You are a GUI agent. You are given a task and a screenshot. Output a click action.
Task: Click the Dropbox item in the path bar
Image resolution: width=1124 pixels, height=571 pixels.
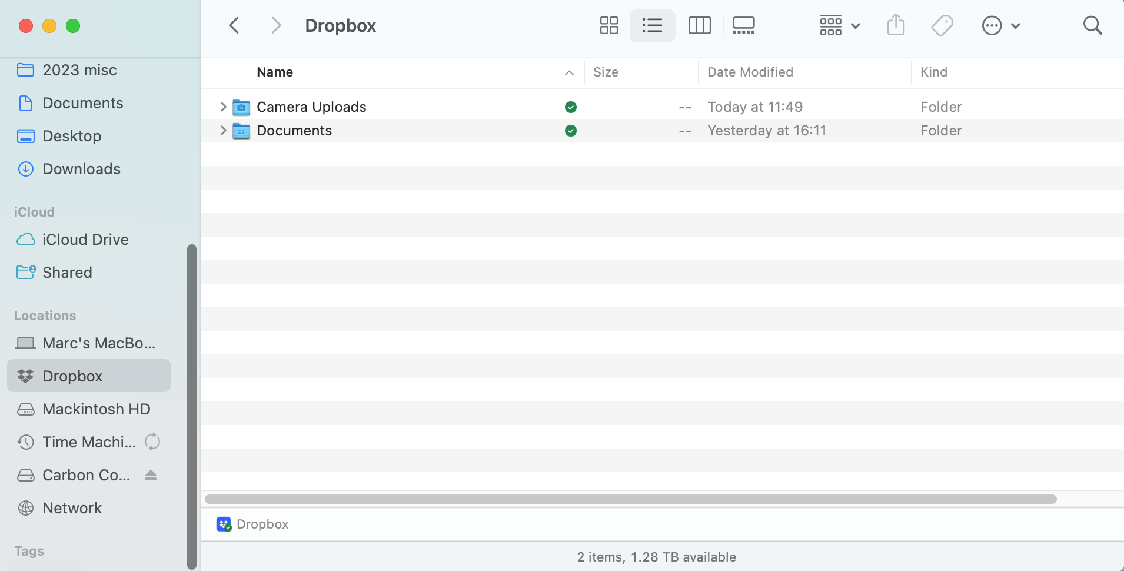(x=252, y=524)
